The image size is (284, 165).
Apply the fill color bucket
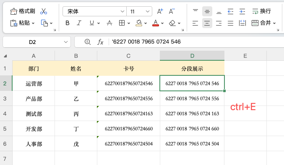point(139,23)
